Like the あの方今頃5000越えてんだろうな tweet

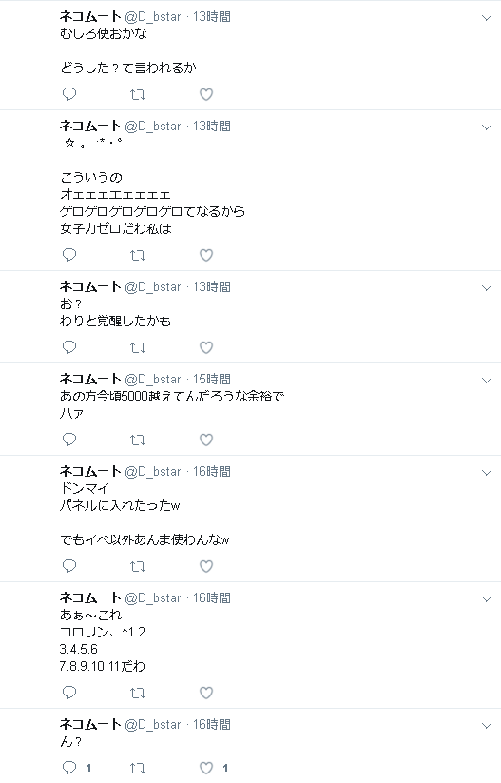pos(206,439)
